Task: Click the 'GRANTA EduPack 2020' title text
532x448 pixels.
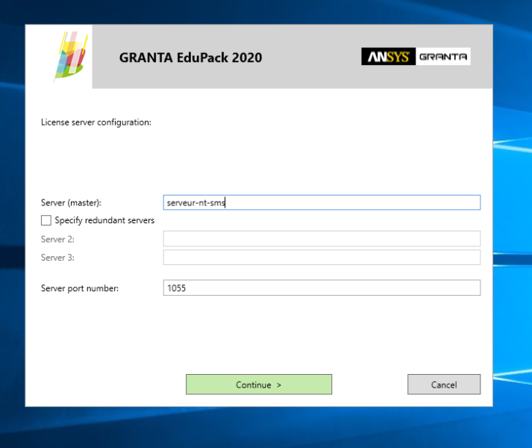Action: click(190, 57)
